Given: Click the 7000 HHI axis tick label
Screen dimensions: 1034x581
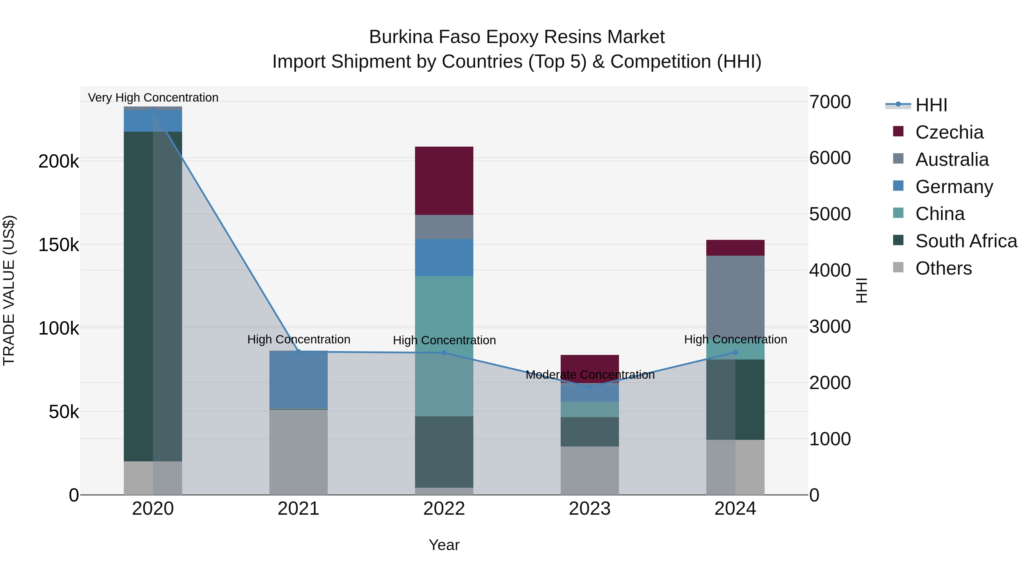Looking at the screenshot, I should coord(830,102).
